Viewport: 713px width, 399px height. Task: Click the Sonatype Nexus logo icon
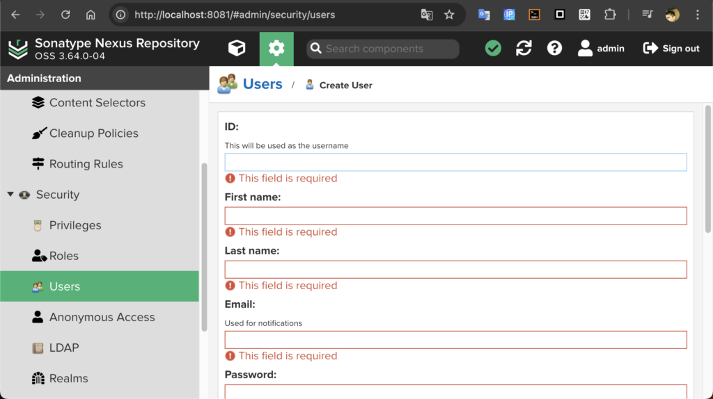coord(18,49)
